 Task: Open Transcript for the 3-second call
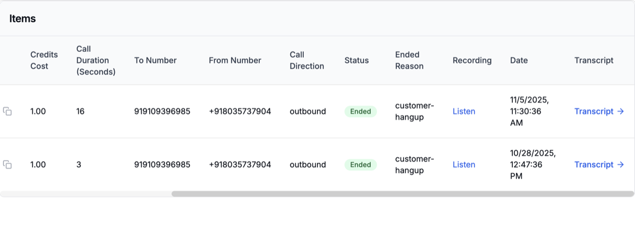[599, 165]
